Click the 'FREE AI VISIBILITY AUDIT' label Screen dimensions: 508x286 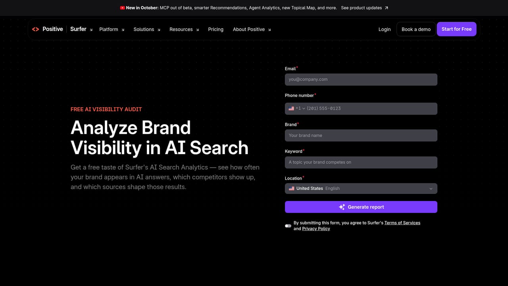106,109
